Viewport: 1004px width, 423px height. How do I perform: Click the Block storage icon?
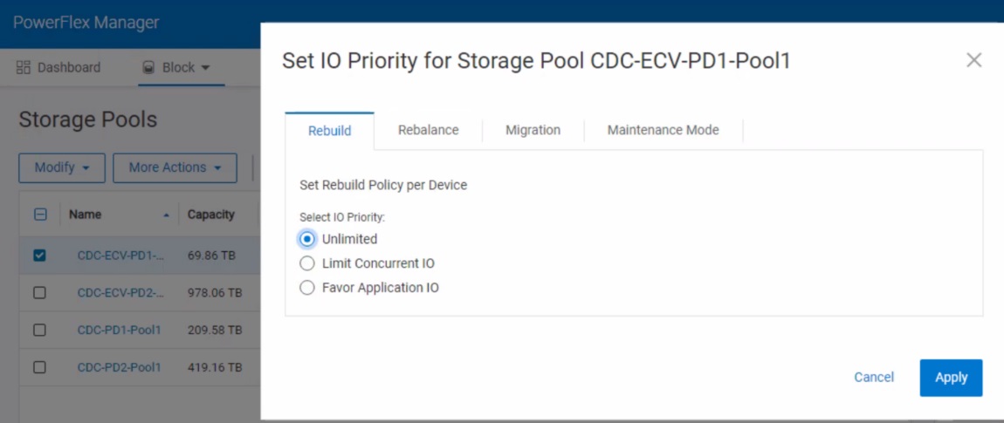pos(148,68)
